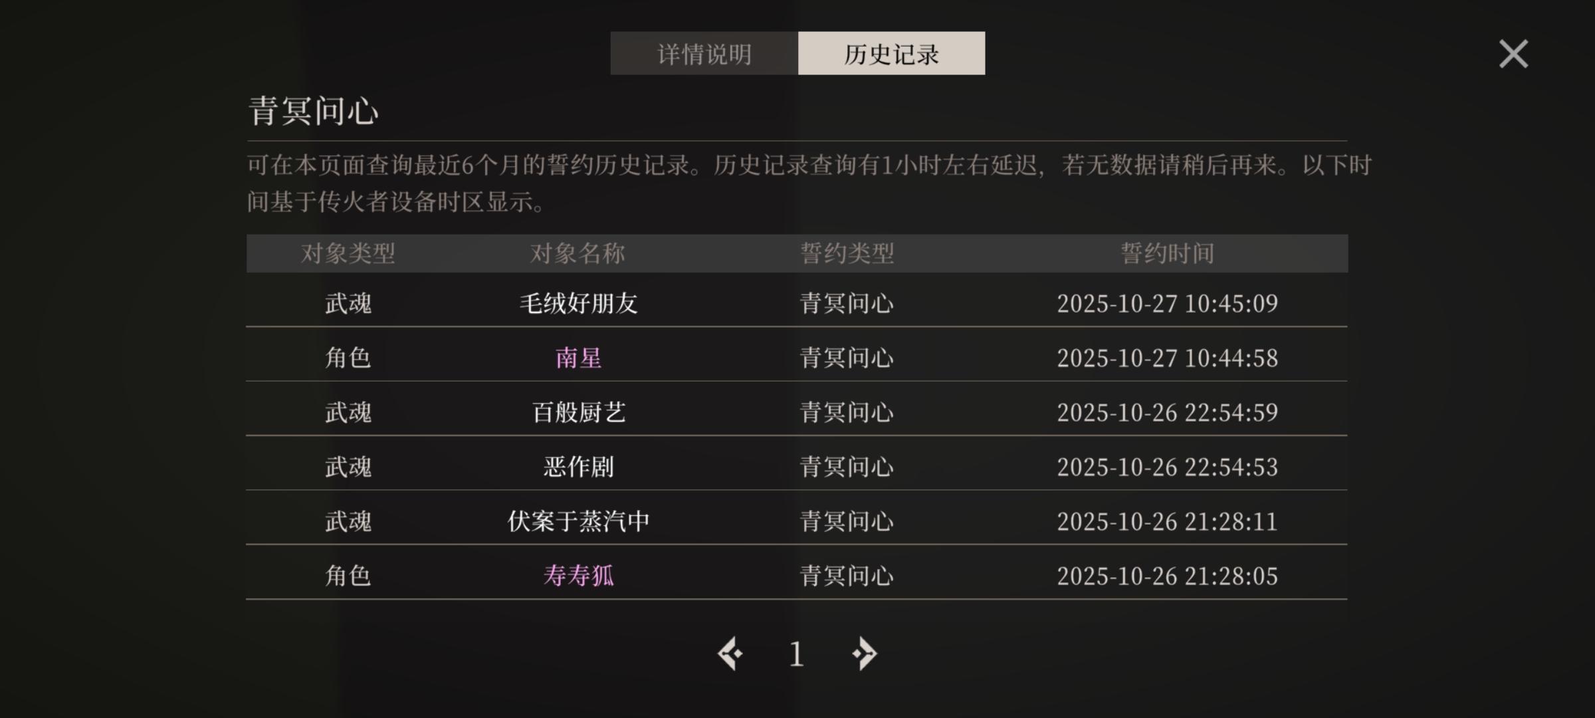Viewport: 1595px width, 718px height.
Task: Open the pink 南星 character link
Action: [578, 358]
